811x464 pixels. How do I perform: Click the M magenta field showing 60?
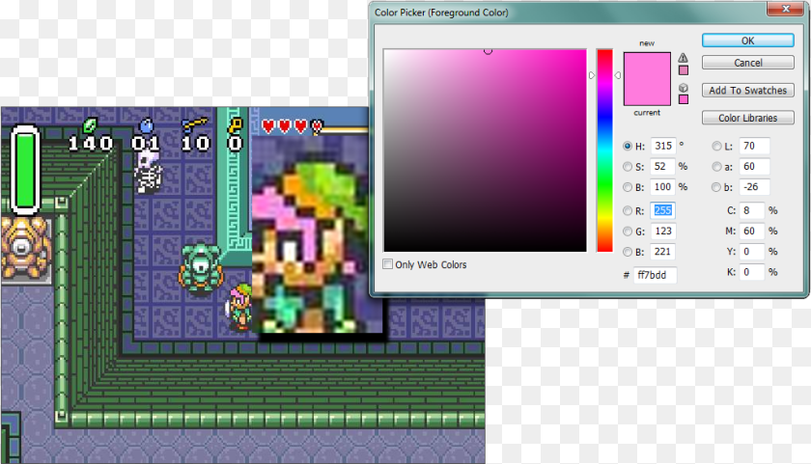[751, 232]
